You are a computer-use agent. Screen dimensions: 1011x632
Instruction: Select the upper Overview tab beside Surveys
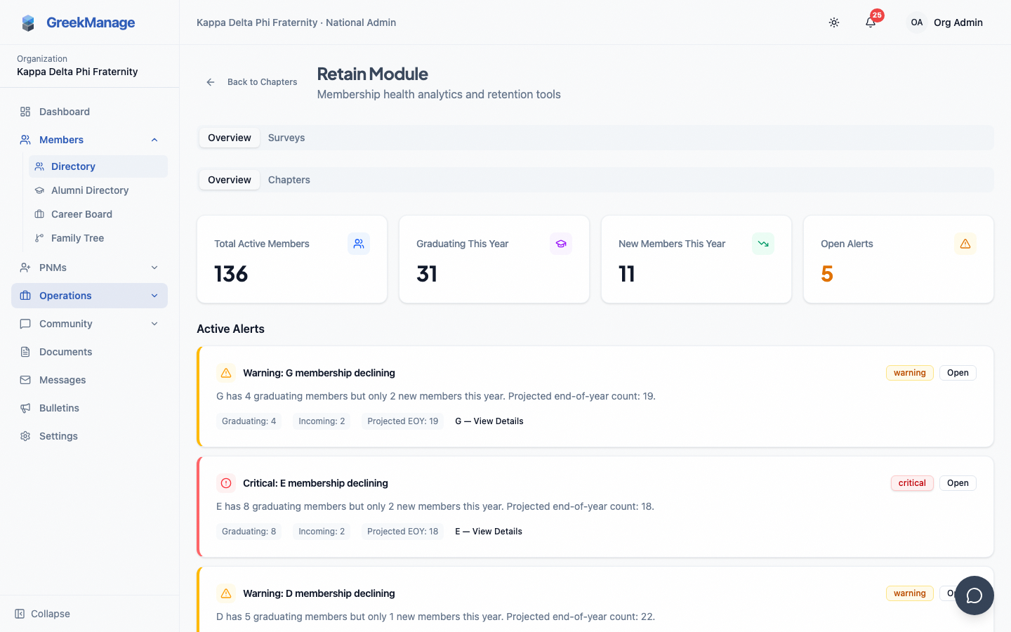(x=230, y=138)
